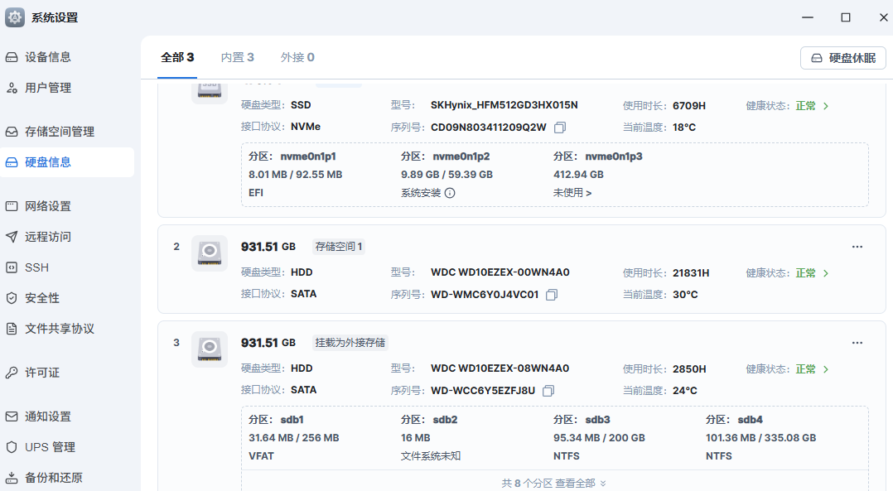
Task: Click the 9.89 GB / 59.39 GB value
Action: click(446, 175)
